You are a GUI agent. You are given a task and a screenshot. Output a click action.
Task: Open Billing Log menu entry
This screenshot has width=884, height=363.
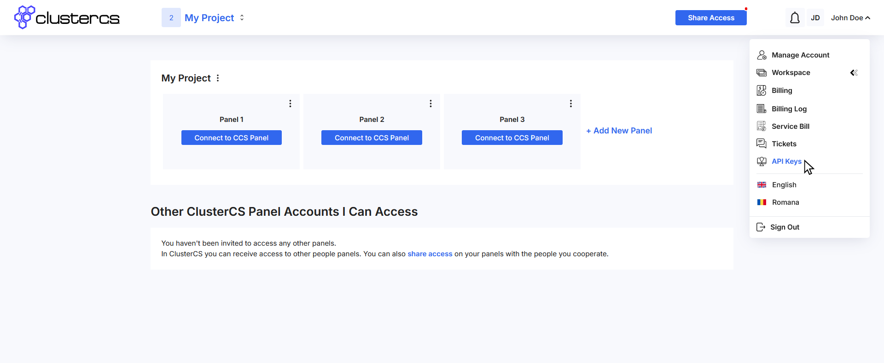point(789,109)
